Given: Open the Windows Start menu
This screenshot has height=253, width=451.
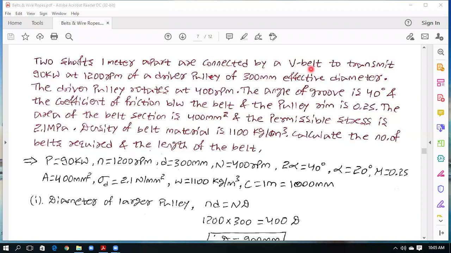Looking at the screenshot, I should [x=6, y=248].
